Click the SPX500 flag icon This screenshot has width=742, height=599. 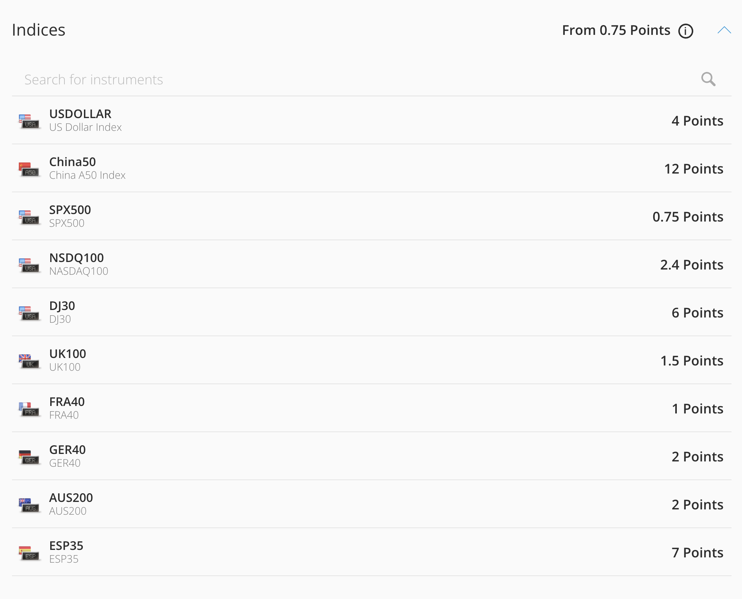click(x=29, y=217)
